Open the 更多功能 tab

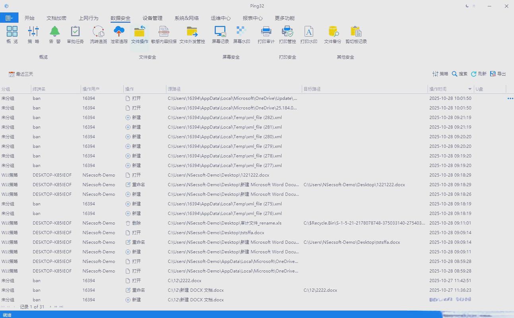click(285, 18)
